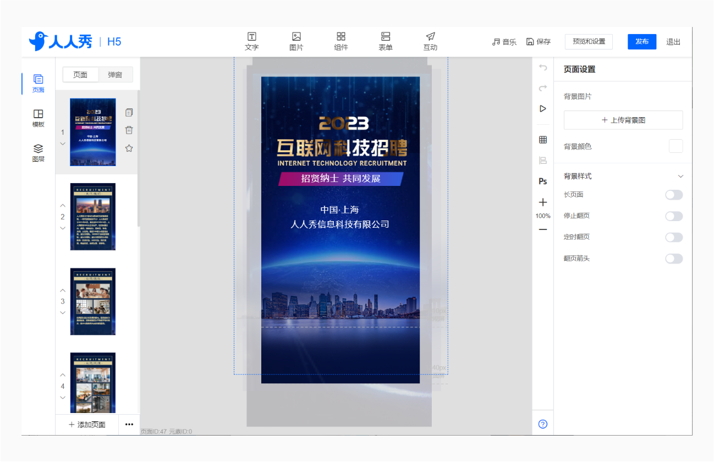Toggle the 长页面 switch
Image resolution: width=714 pixels, height=462 pixels.
point(674,195)
